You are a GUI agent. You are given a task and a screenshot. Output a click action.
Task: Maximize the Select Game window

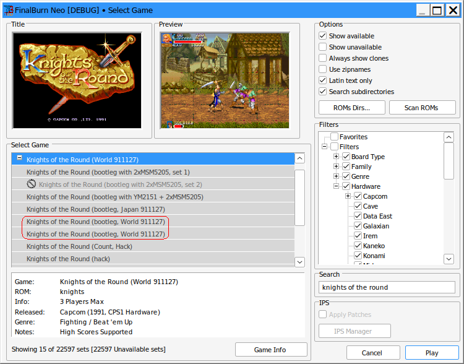[437, 11]
